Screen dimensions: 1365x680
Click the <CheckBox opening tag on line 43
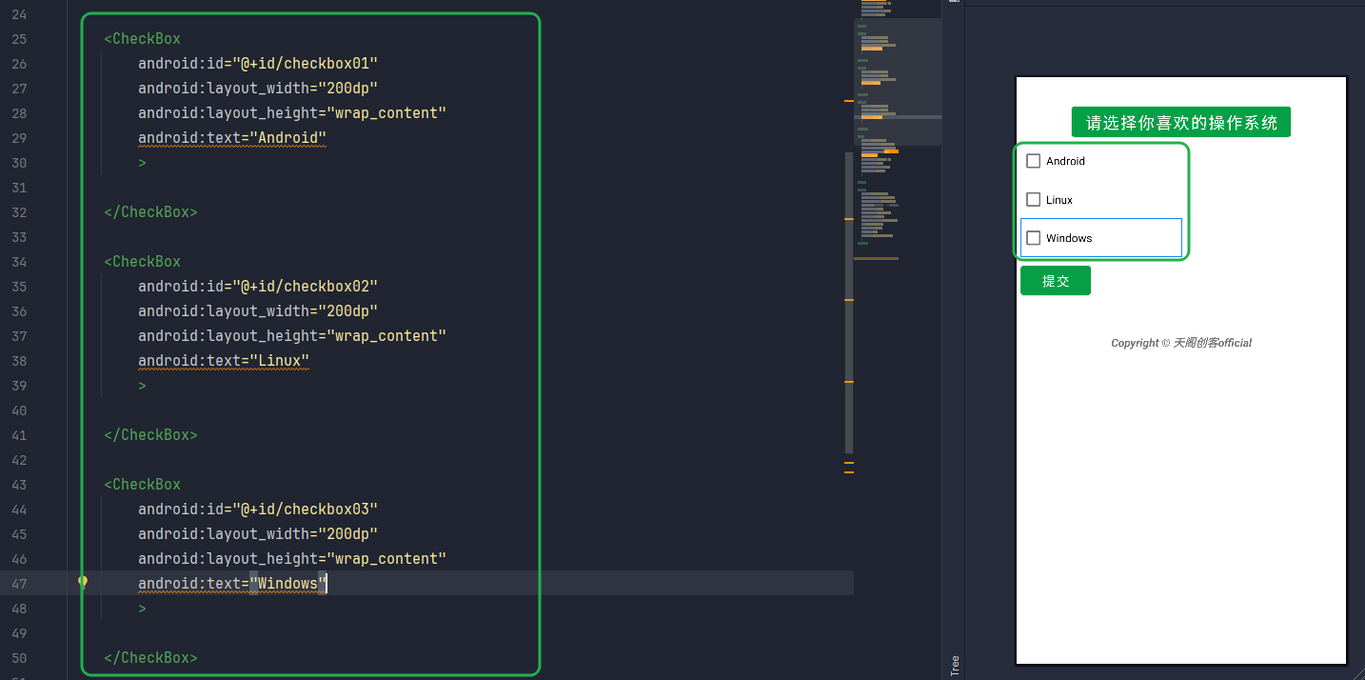(x=143, y=485)
